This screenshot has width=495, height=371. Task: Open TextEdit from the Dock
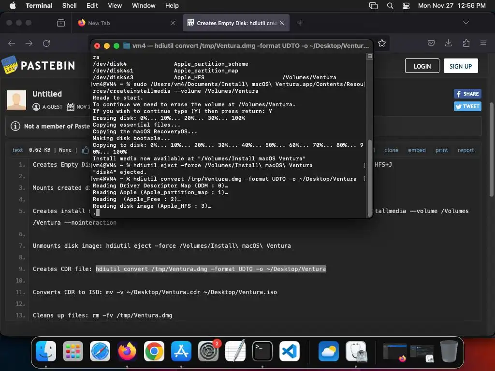(x=235, y=351)
